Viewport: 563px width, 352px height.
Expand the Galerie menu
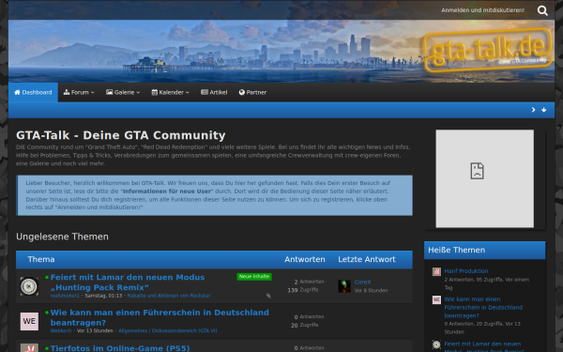(x=123, y=92)
